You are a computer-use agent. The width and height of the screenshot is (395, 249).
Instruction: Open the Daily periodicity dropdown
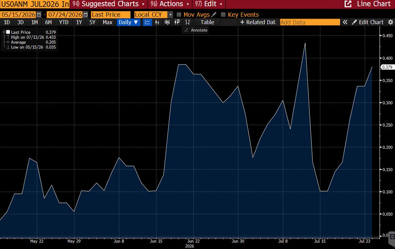click(x=129, y=22)
